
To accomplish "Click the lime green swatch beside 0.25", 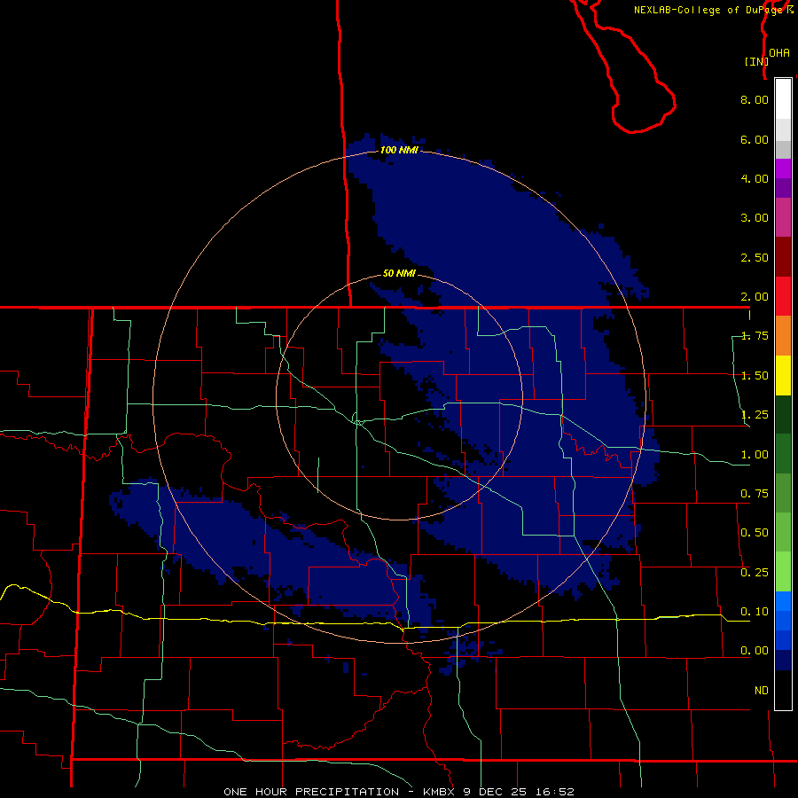I will [x=783, y=572].
